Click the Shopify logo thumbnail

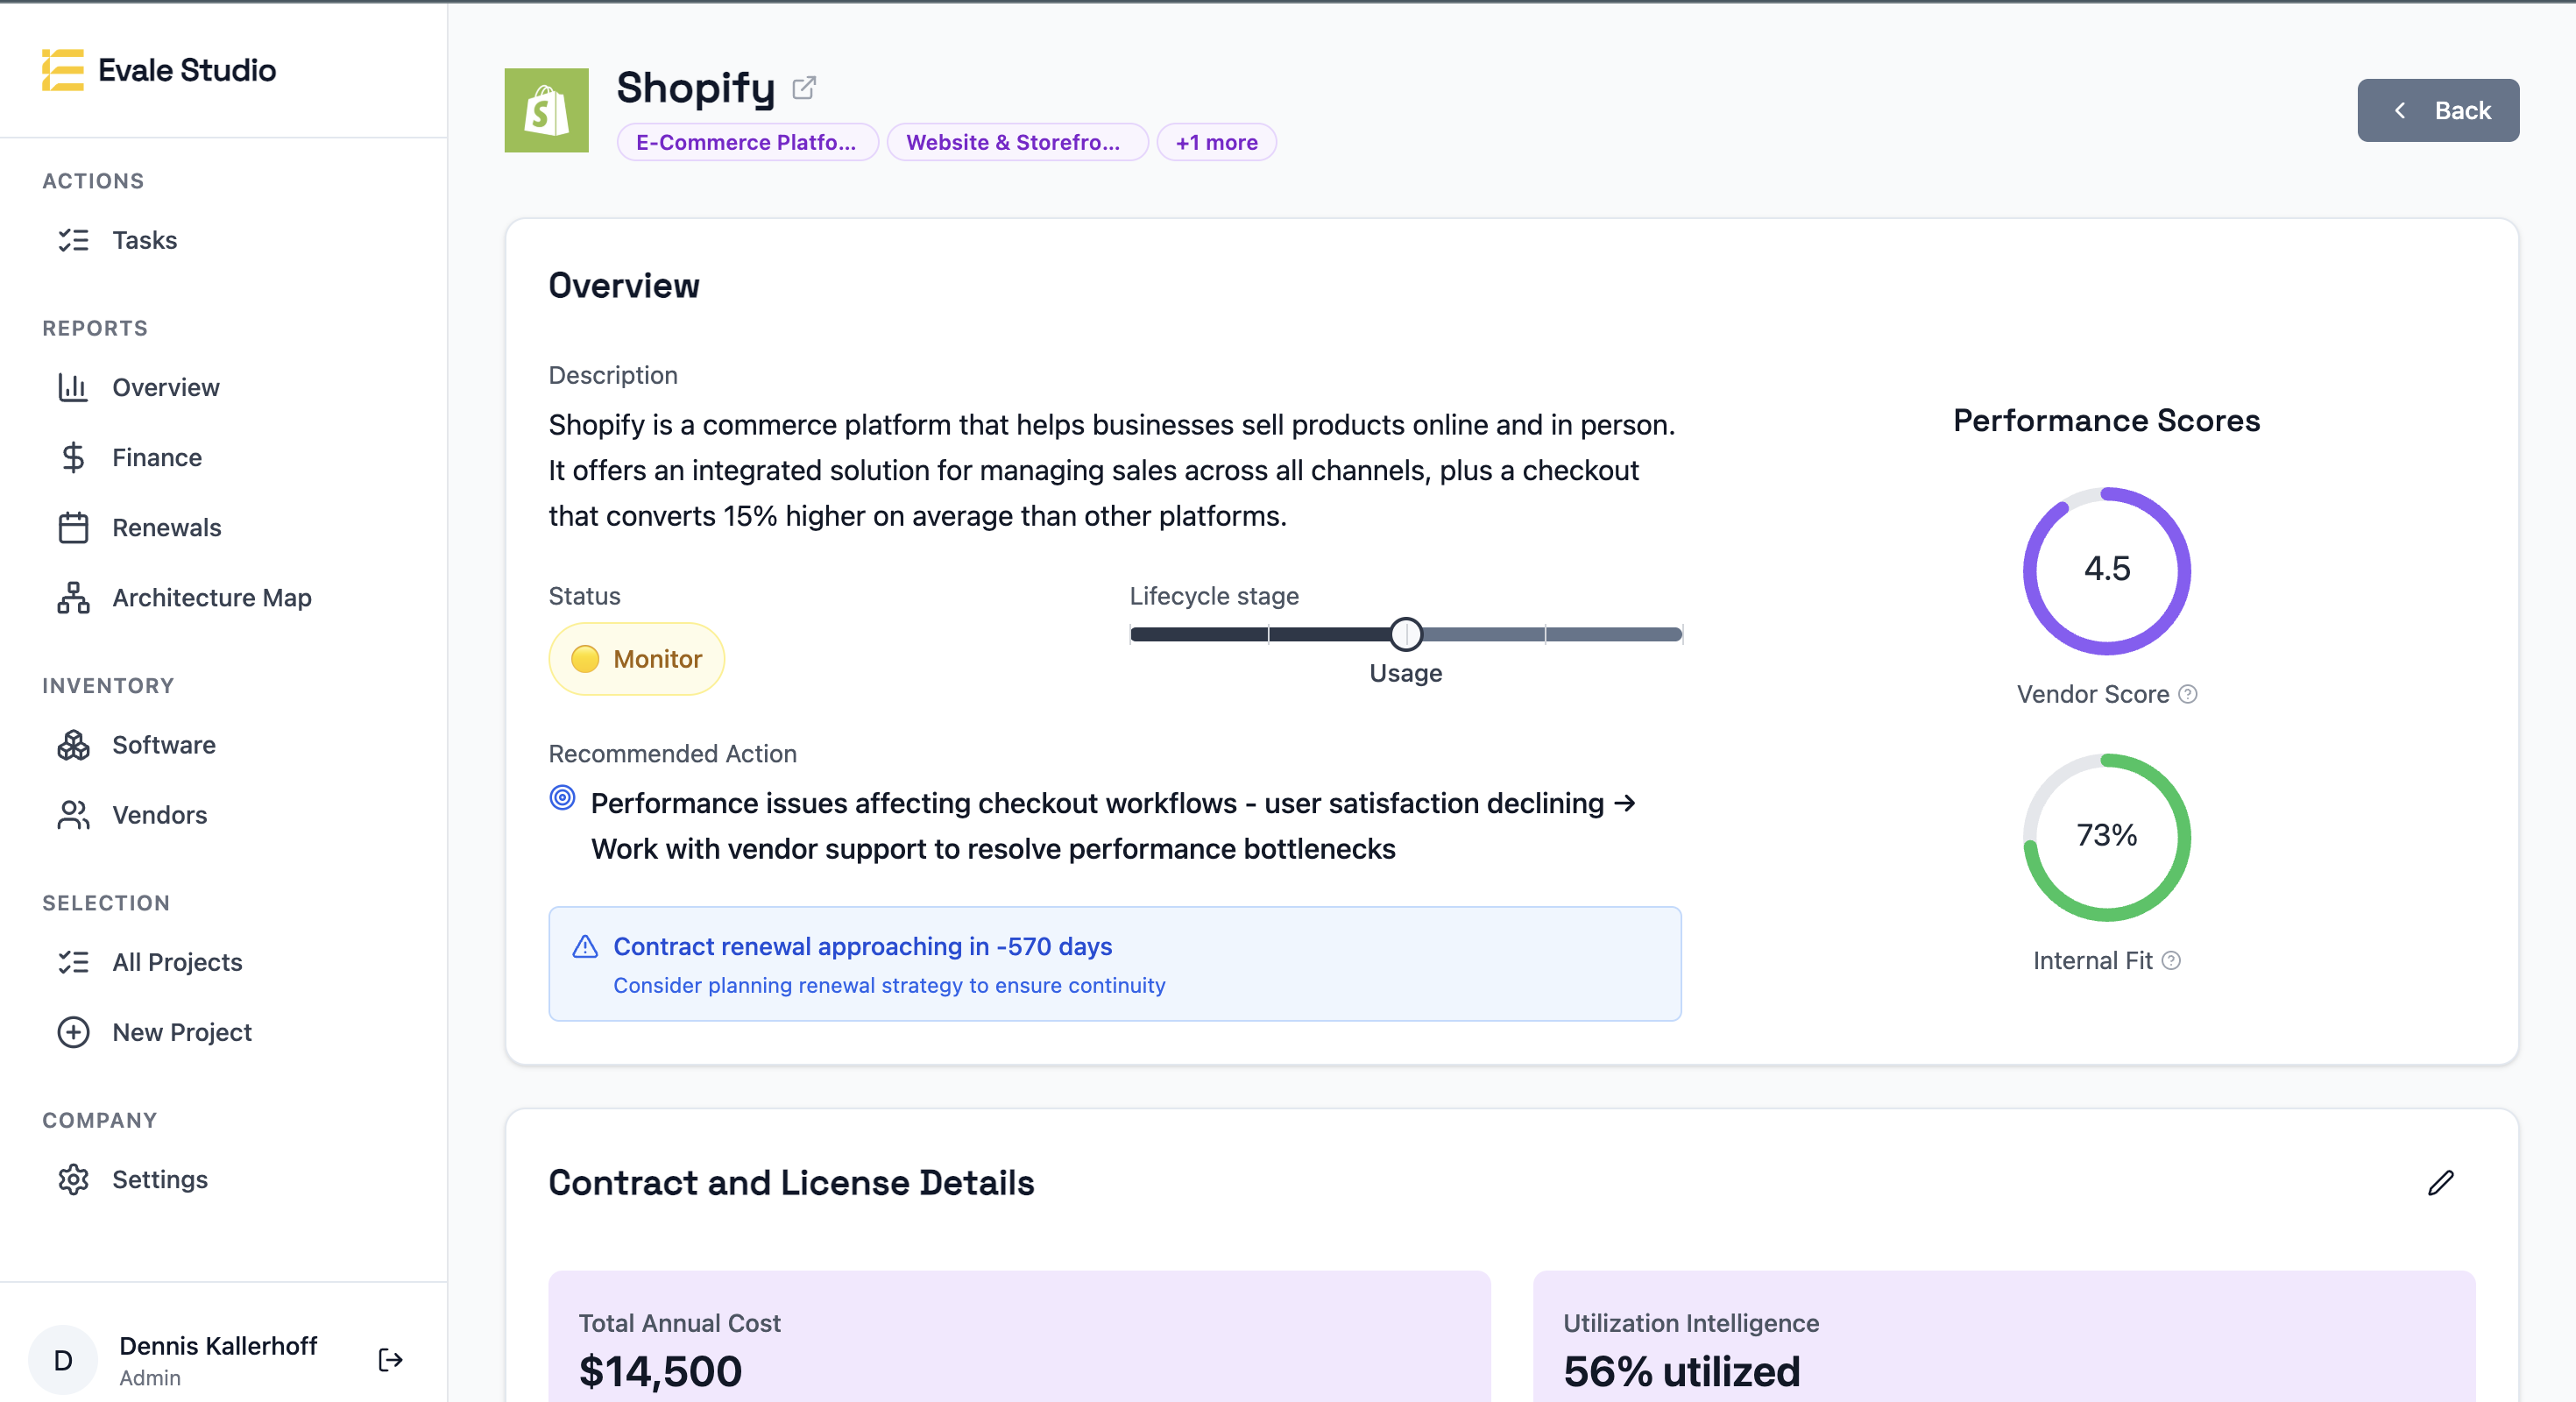(x=546, y=110)
